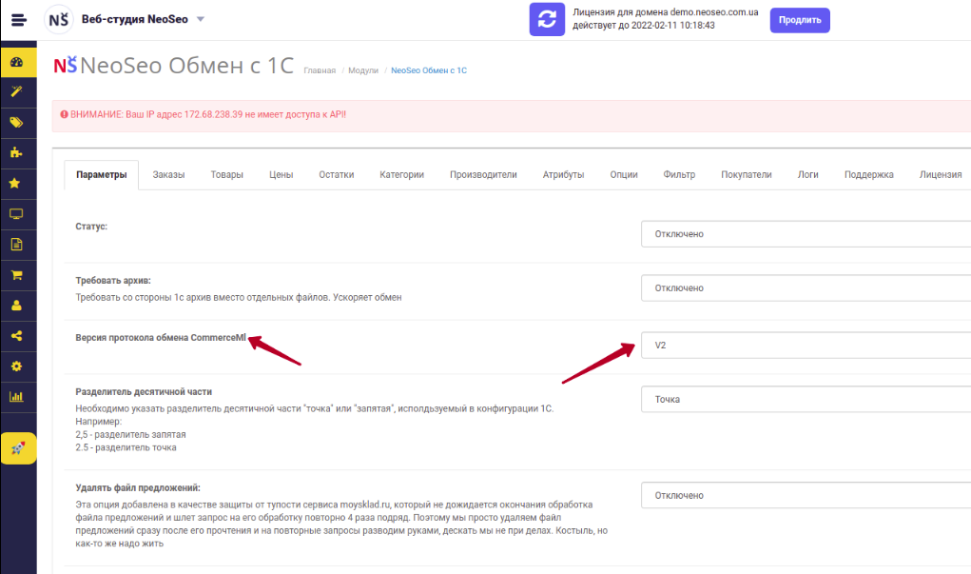Click the license refresh sync icon
Viewport: 971px width, 574px height.
(x=547, y=19)
